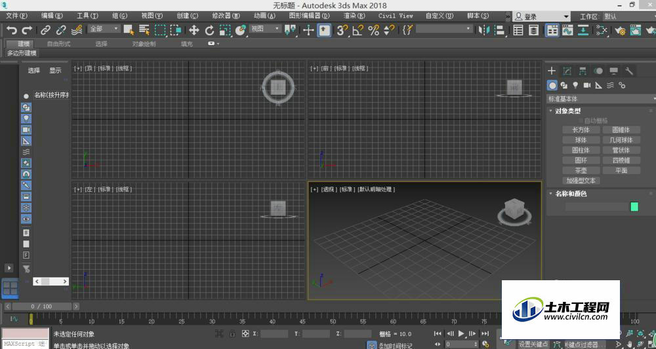Collapse the 名称和颜色 rollout
Image resolution: width=656 pixels, height=349 pixels.
(571, 194)
